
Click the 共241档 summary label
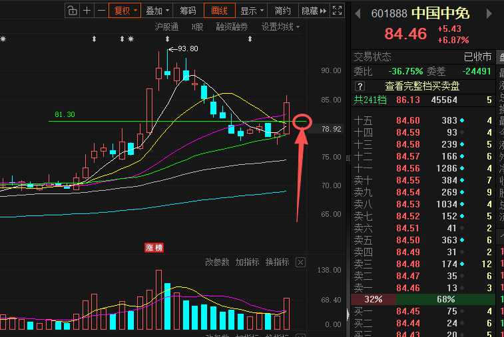[x=370, y=100]
